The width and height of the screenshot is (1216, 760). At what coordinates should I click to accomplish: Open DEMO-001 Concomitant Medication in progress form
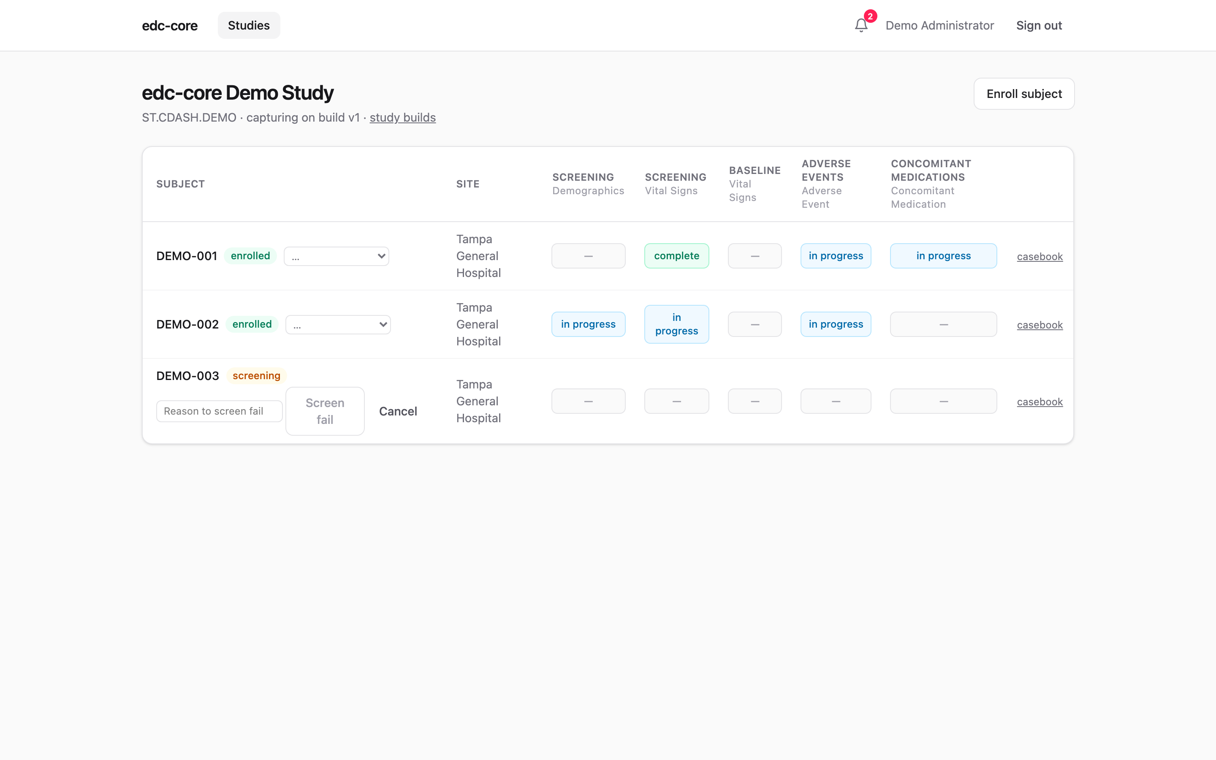(x=943, y=256)
